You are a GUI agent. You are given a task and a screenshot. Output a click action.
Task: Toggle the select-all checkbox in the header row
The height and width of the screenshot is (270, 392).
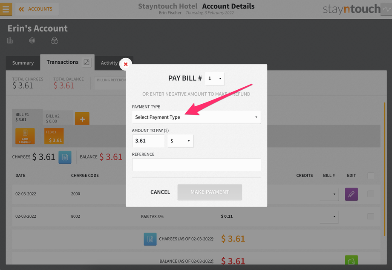[371, 176]
